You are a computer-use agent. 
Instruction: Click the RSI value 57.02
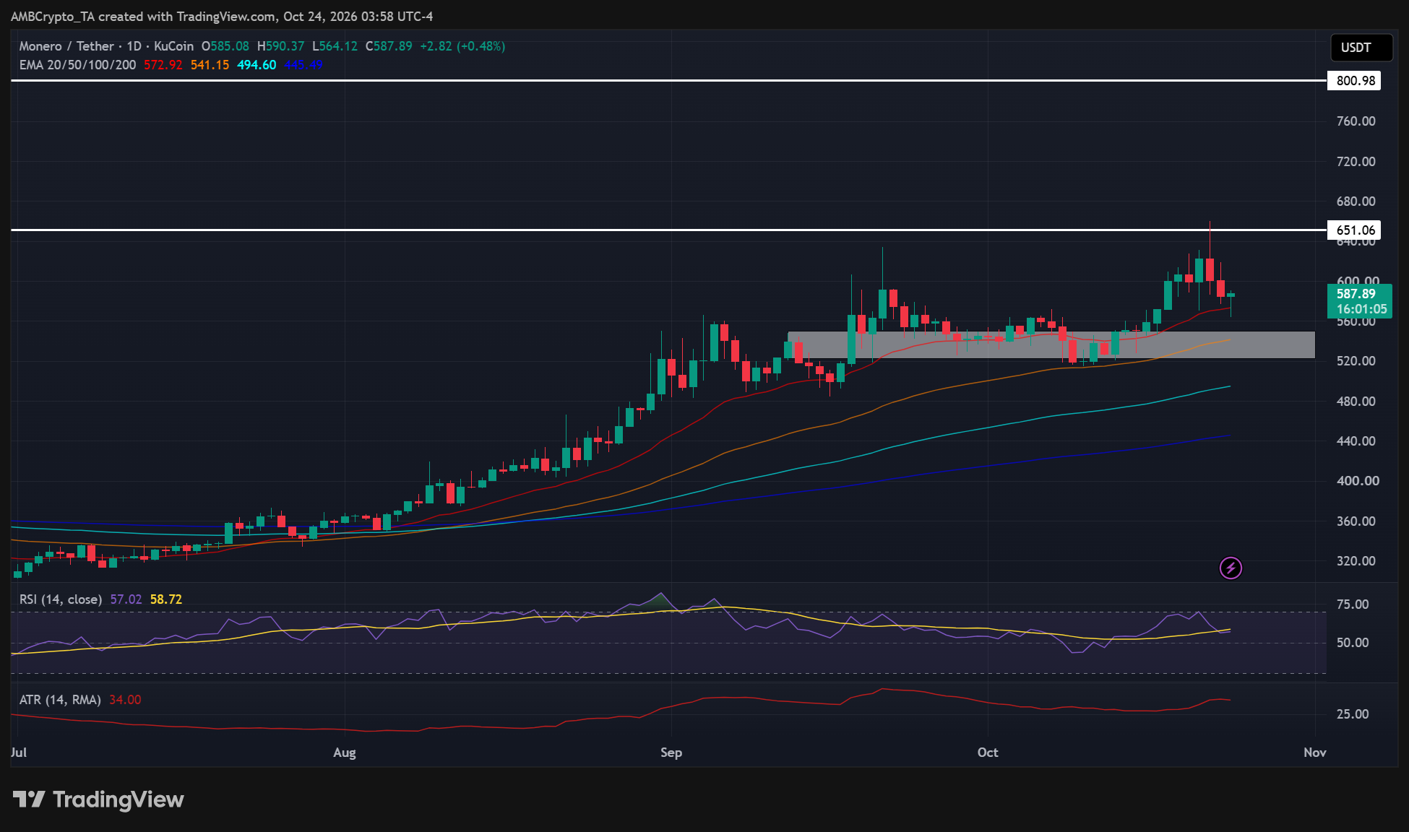point(126,599)
